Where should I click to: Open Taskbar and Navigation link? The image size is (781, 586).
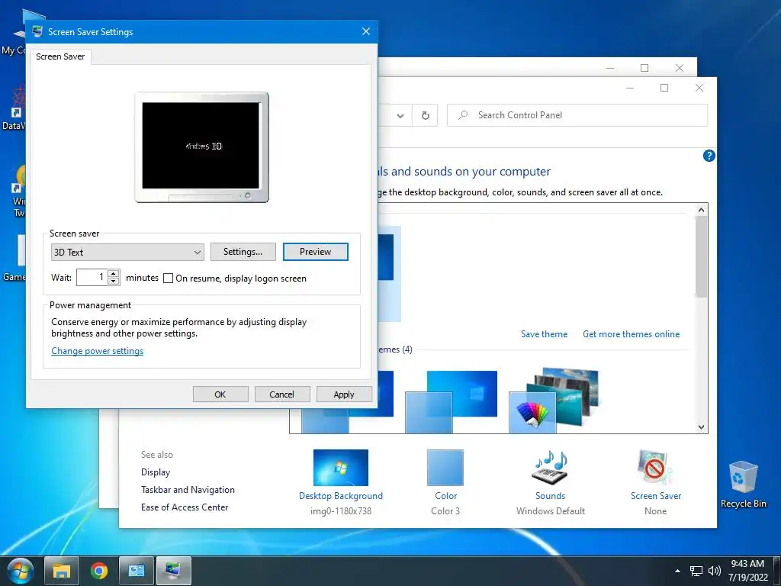click(188, 490)
